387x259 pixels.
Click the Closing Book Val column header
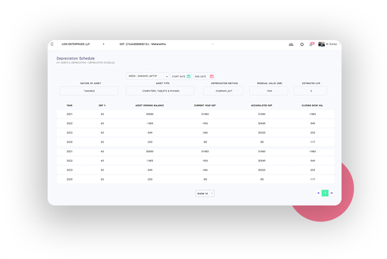point(312,105)
